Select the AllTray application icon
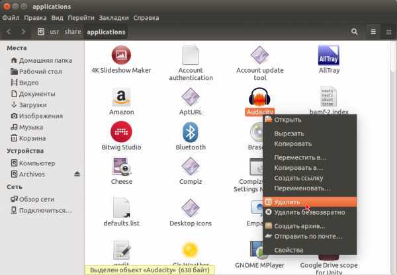The height and width of the screenshot is (275, 397). (x=329, y=55)
